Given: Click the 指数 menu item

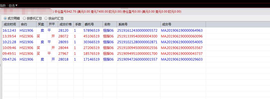Looking at the screenshot, I should click(x=3, y=6).
